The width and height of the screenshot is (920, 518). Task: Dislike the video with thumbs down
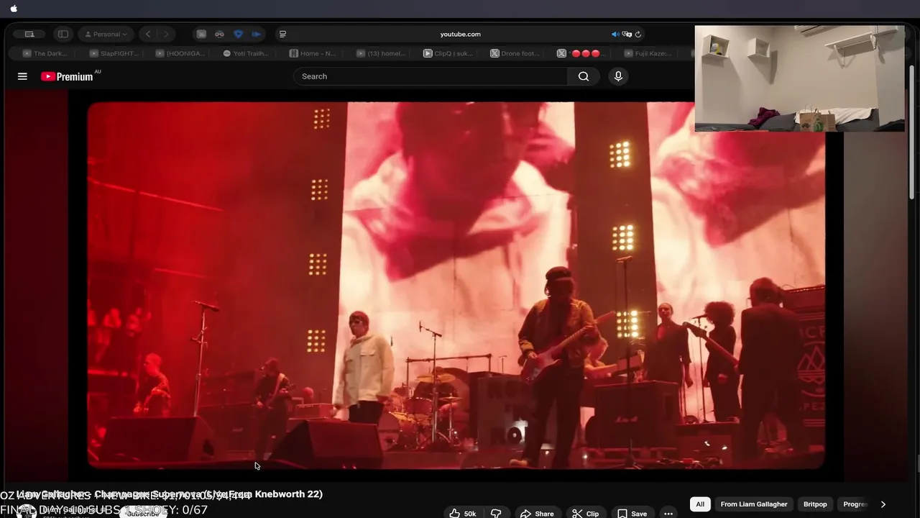pyautogui.click(x=495, y=514)
